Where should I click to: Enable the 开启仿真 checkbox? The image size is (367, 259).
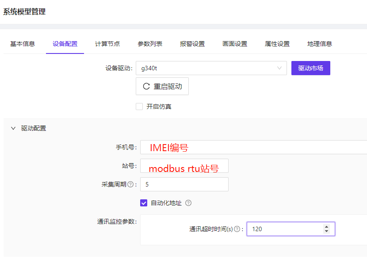click(139, 107)
